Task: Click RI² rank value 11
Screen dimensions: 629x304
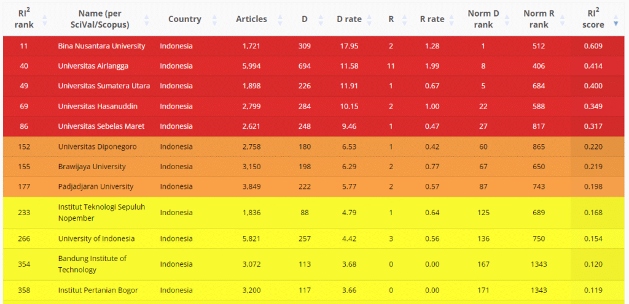Action: coord(24,46)
